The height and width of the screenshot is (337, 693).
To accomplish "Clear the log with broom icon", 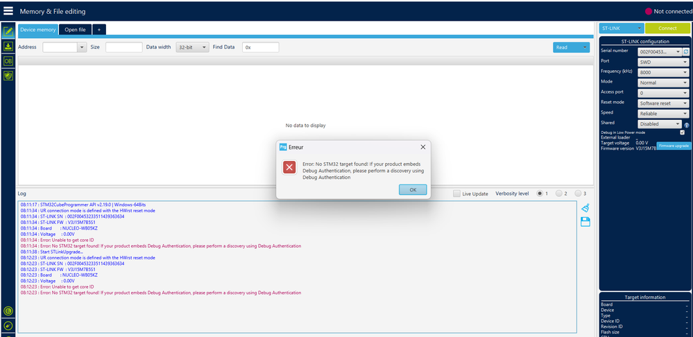I will click(585, 207).
